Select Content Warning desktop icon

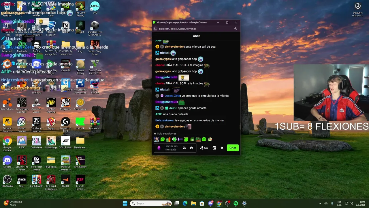point(51,106)
